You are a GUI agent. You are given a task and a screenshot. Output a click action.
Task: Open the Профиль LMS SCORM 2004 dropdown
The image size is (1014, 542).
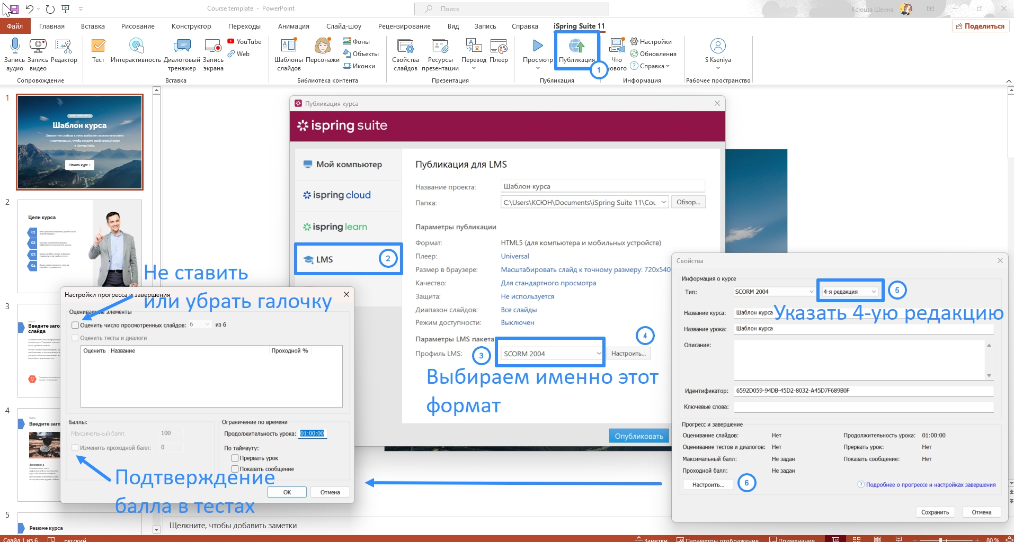click(552, 354)
